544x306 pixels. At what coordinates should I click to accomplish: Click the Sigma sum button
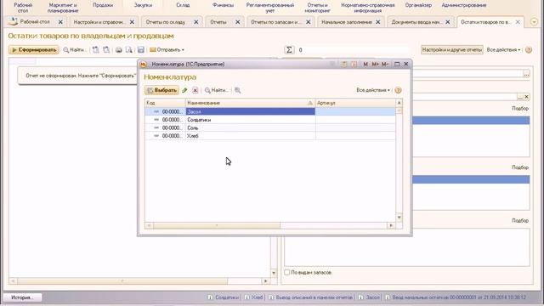coord(289,50)
